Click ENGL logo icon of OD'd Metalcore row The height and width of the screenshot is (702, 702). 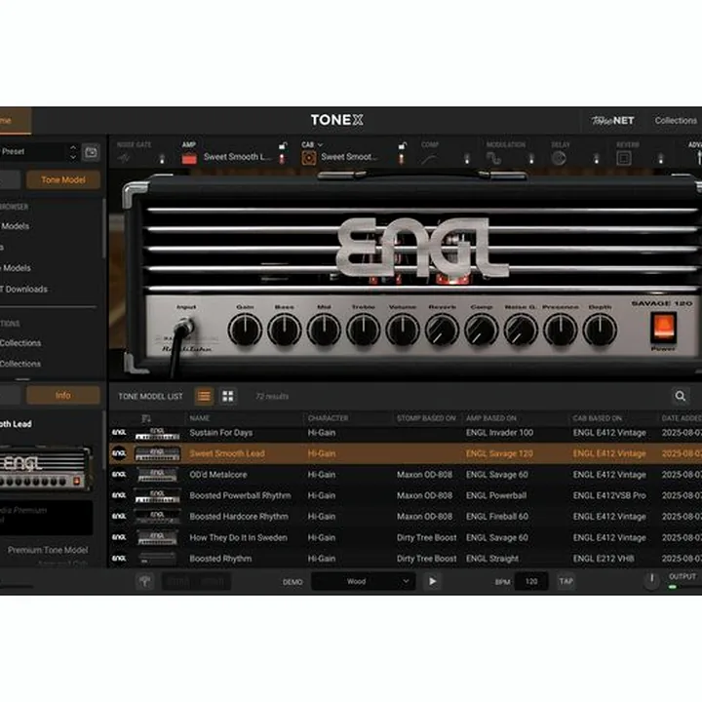pos(119,474)
